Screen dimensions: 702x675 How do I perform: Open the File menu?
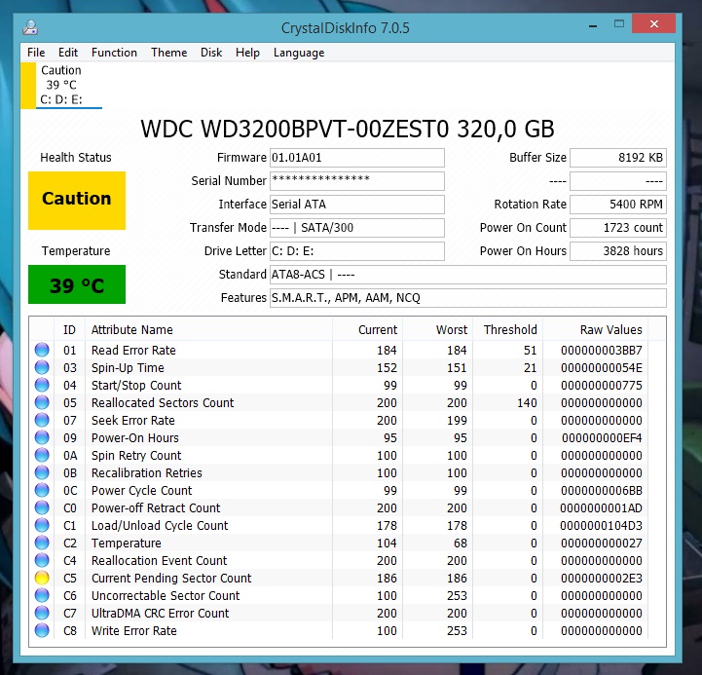tap(36, 53)
